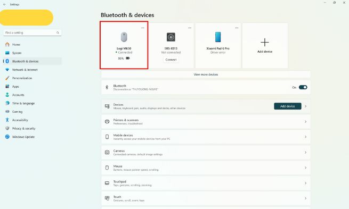The height and width of the screenshot is (209, 349).
Task: Open Touchpad settings label
Action: [x=120, y=181]
